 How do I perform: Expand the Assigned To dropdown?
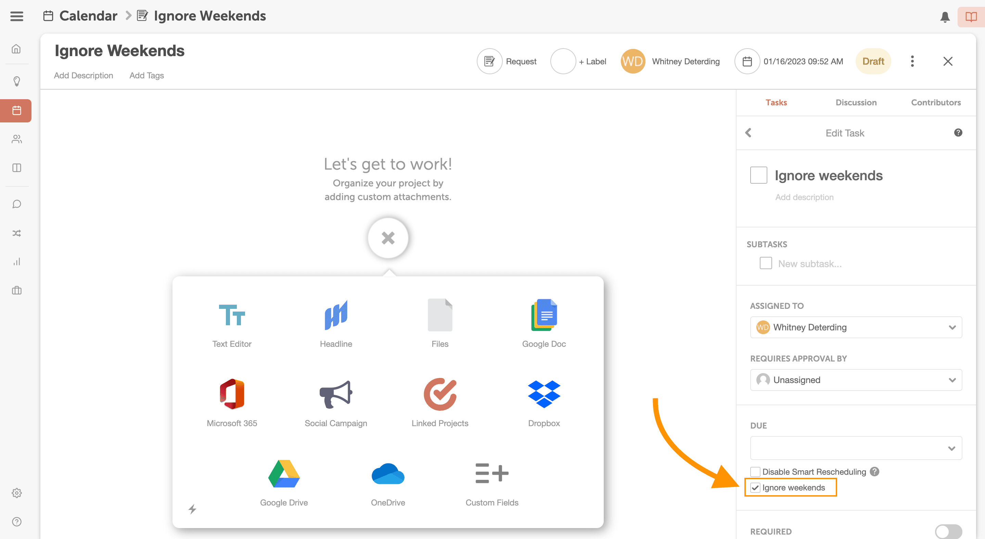[x=855, y=327]
